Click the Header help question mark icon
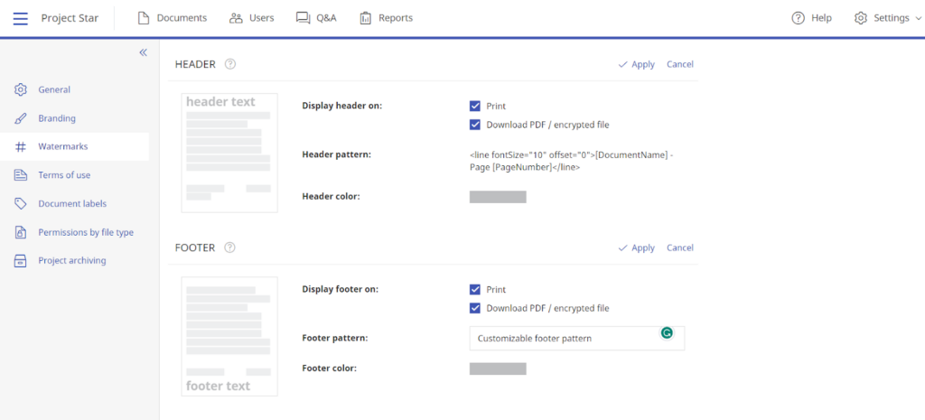The image size is (925, 420). 230,64
